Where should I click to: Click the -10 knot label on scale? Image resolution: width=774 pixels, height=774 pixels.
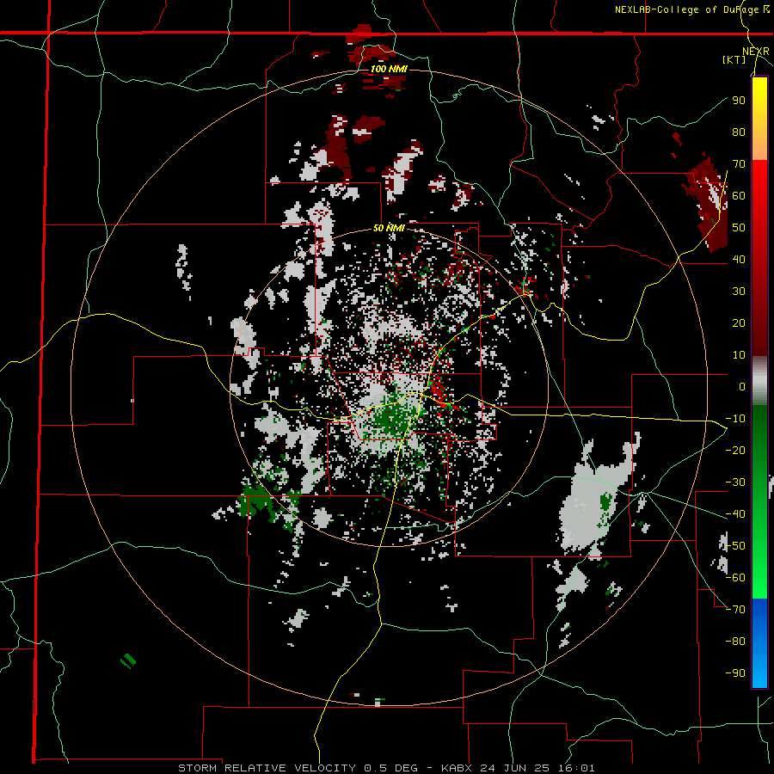click(x=735, y=419)
